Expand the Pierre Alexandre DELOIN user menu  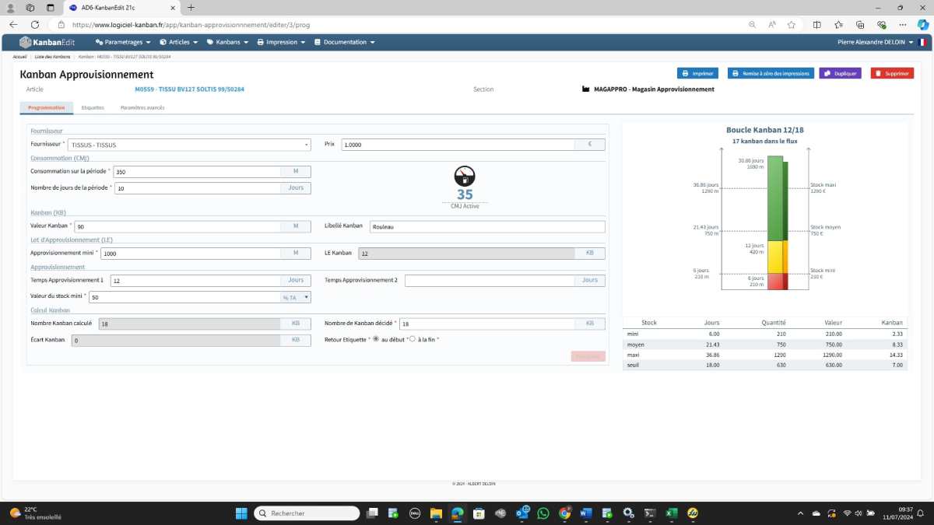(x=875, y=42)
